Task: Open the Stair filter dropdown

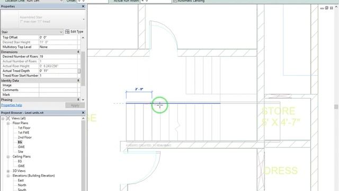Action: click(x=61, y=32)
